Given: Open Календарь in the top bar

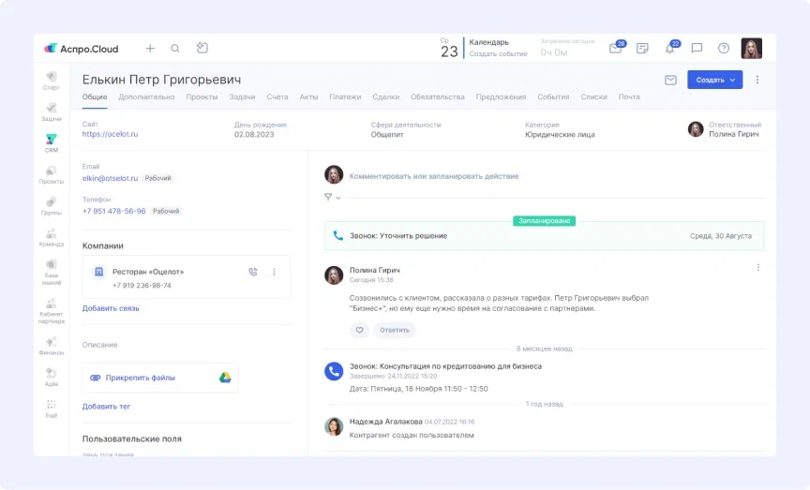Looking at the screenshot, I should coord(488,42).
